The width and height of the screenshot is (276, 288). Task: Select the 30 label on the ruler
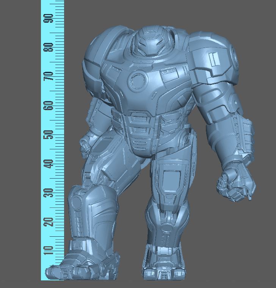click(48, 193)
